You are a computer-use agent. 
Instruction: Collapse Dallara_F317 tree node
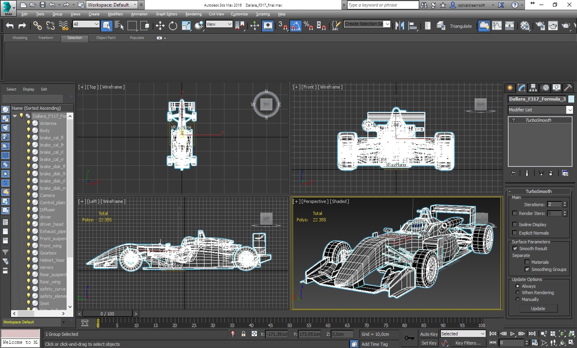[x=15, y=116]
